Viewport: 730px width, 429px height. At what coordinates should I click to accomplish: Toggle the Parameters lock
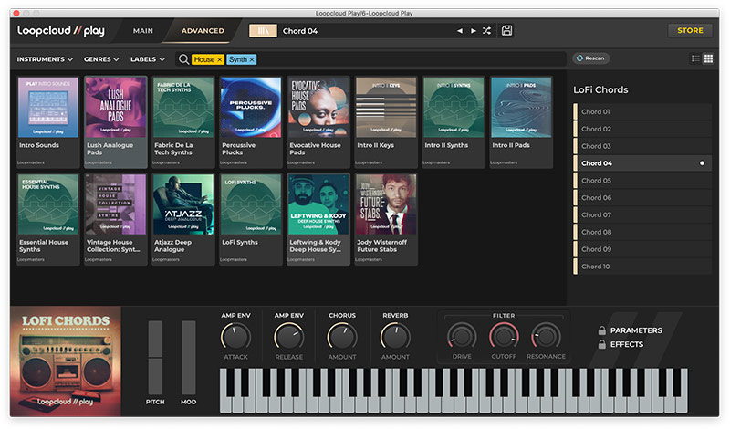click(601, 330)
